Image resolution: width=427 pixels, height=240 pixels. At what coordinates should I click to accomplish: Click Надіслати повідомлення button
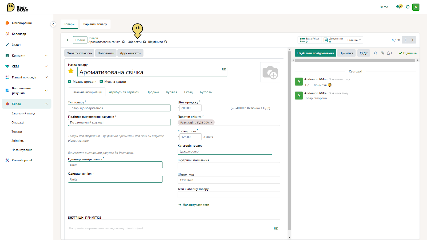coord(315,53)
